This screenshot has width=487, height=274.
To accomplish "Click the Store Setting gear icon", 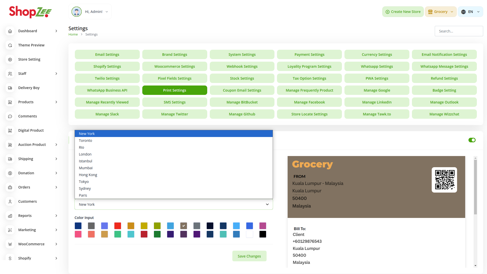I will 10,59.
